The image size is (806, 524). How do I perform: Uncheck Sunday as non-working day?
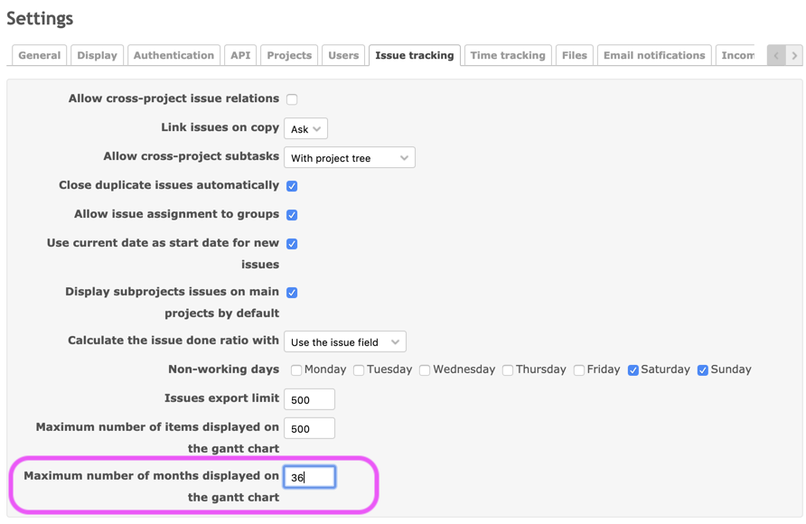pos(703,370)
